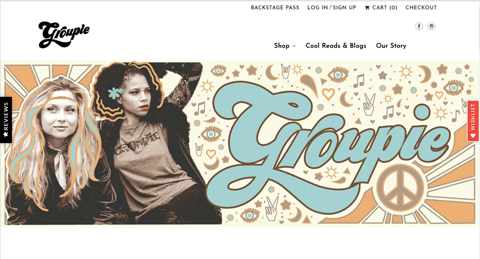
Task: Open Cool Reads & Blogs menu item
Action: pyautogui.click(x=336, y=46)
